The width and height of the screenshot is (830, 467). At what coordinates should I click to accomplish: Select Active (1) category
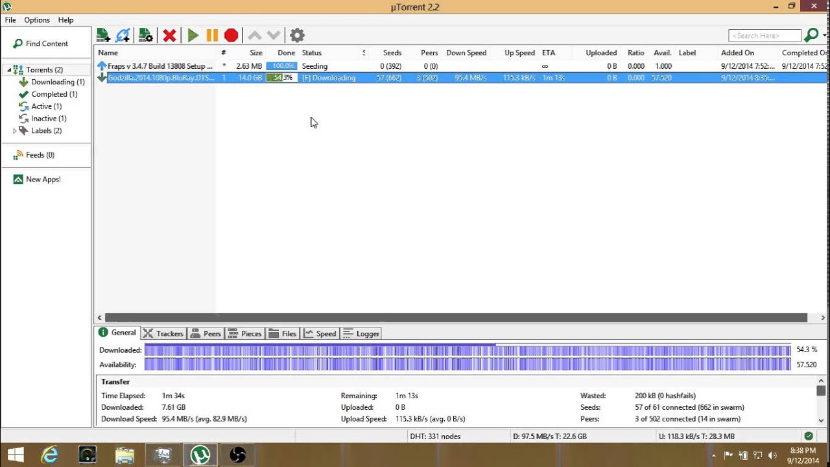point(40,106)
